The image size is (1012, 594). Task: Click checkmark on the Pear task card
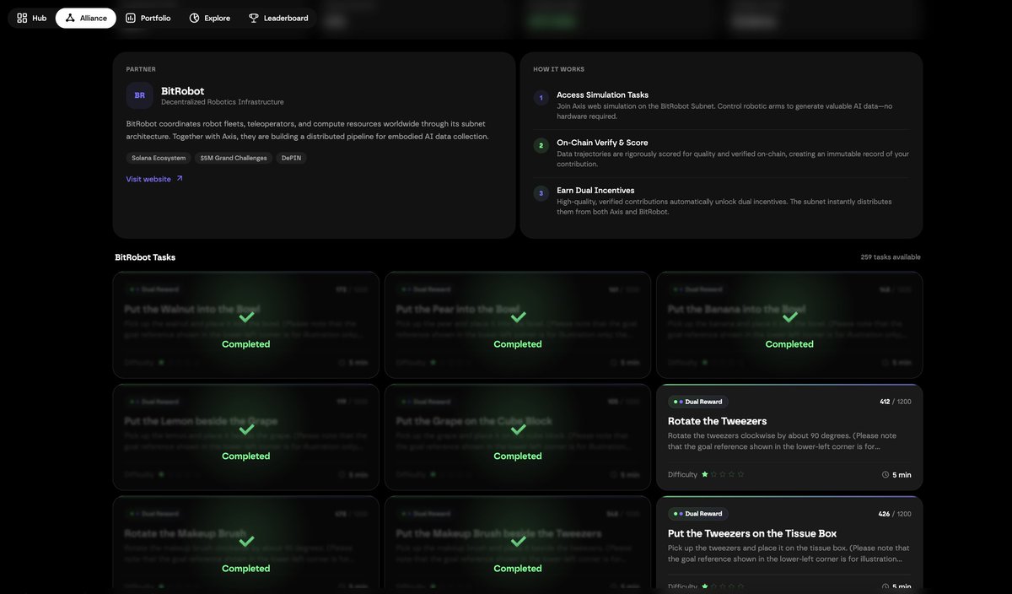point(518,317)
